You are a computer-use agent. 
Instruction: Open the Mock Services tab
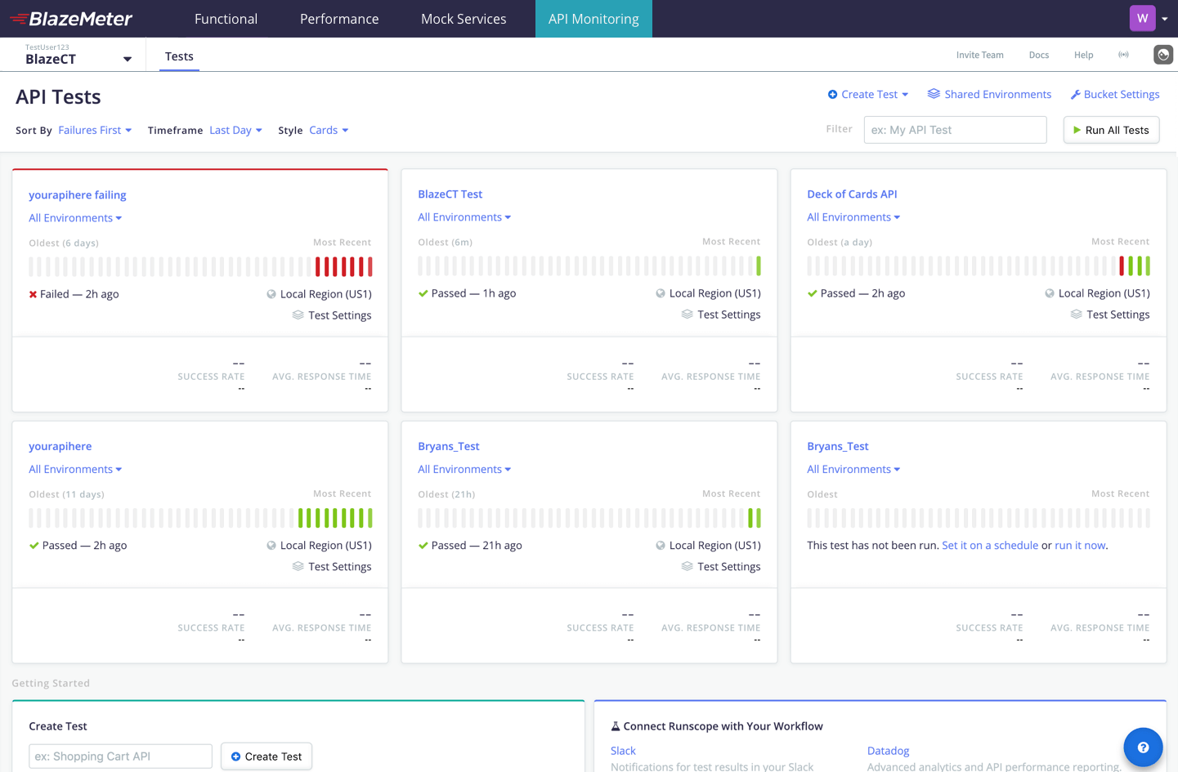coord(464,19)
